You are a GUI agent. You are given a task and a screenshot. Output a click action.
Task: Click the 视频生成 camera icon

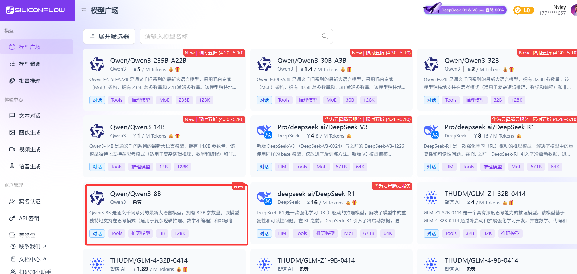(x=12, y=149)
